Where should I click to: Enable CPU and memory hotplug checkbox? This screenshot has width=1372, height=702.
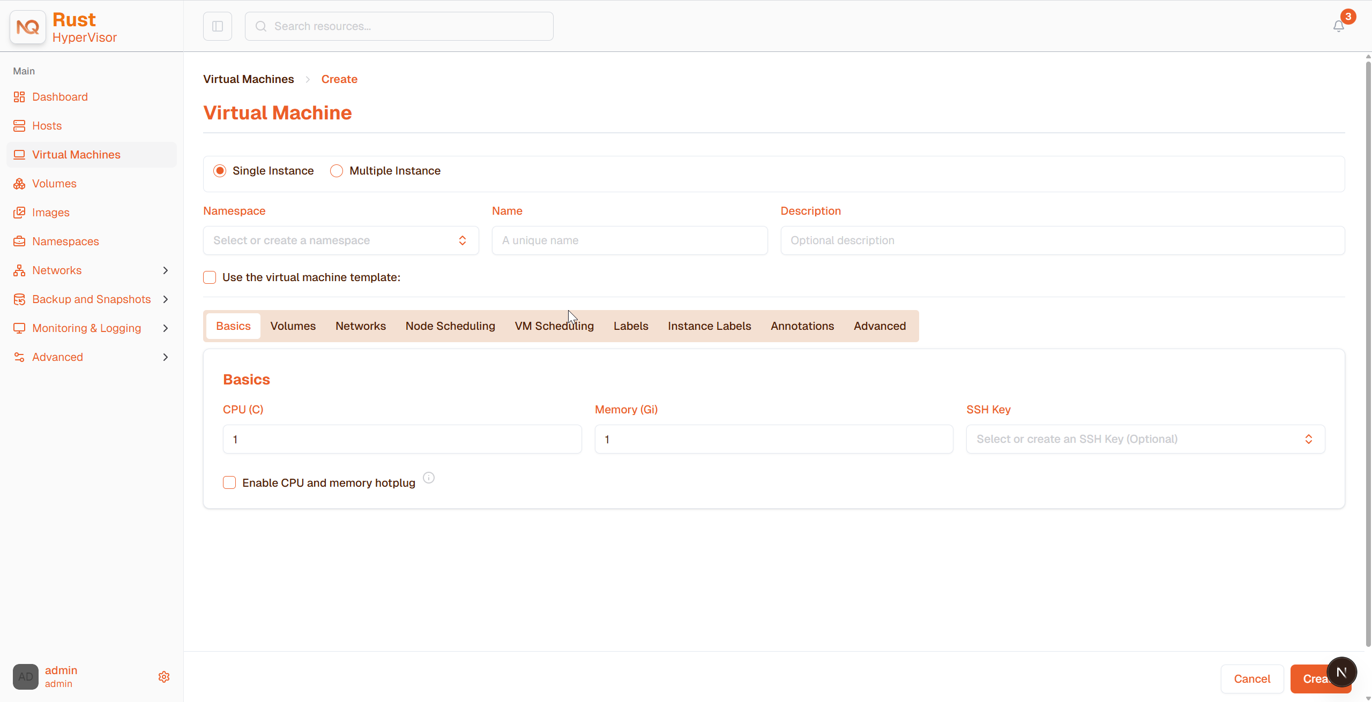click(229, 482)
